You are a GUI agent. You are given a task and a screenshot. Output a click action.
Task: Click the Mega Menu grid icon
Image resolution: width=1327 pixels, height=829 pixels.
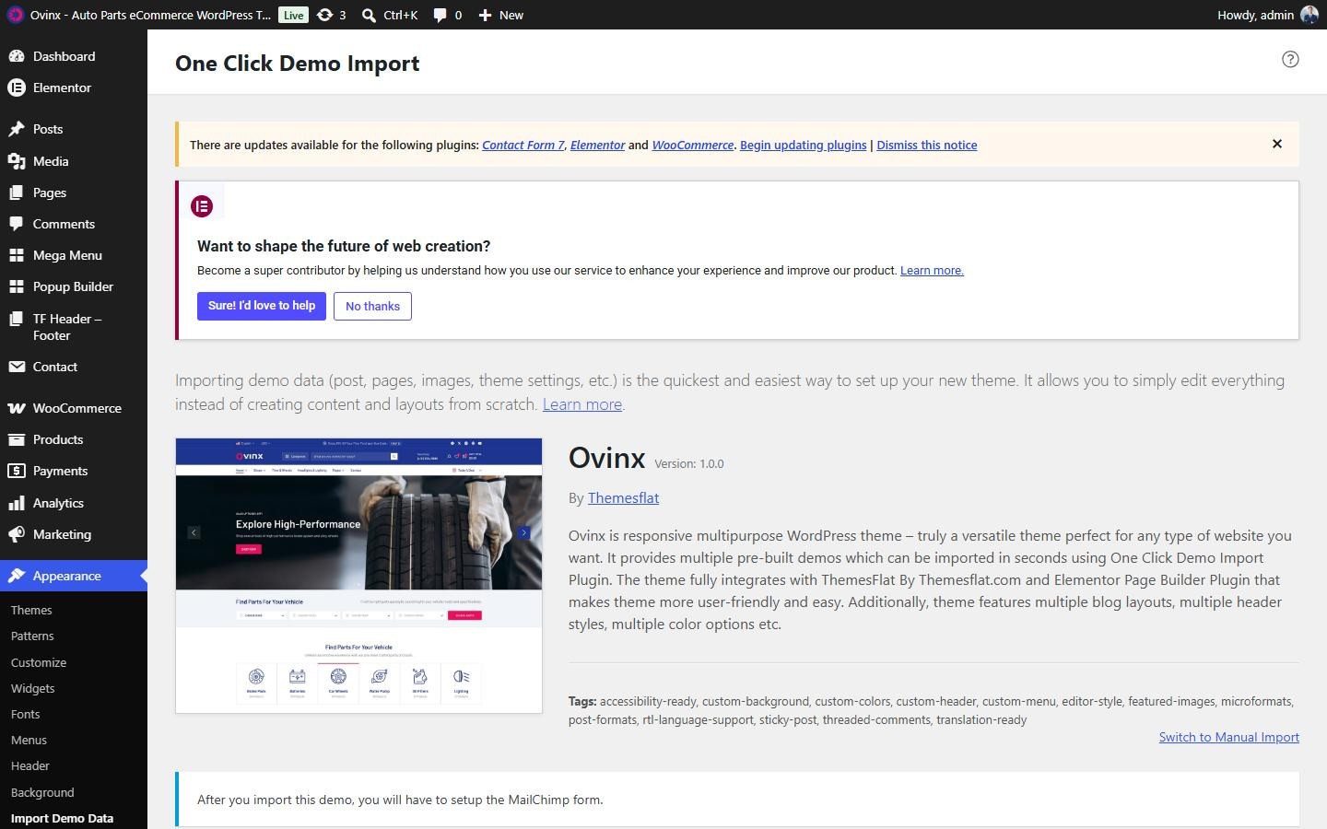pos(17,255)
